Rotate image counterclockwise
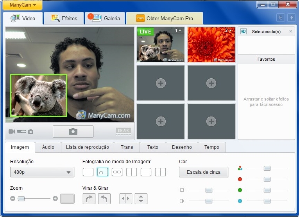 pos(104,199)
